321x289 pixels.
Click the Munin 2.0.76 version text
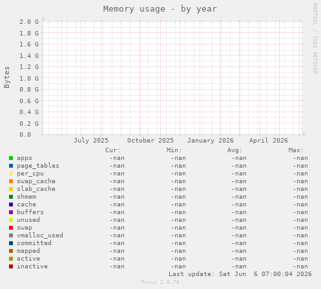(160, 282)
